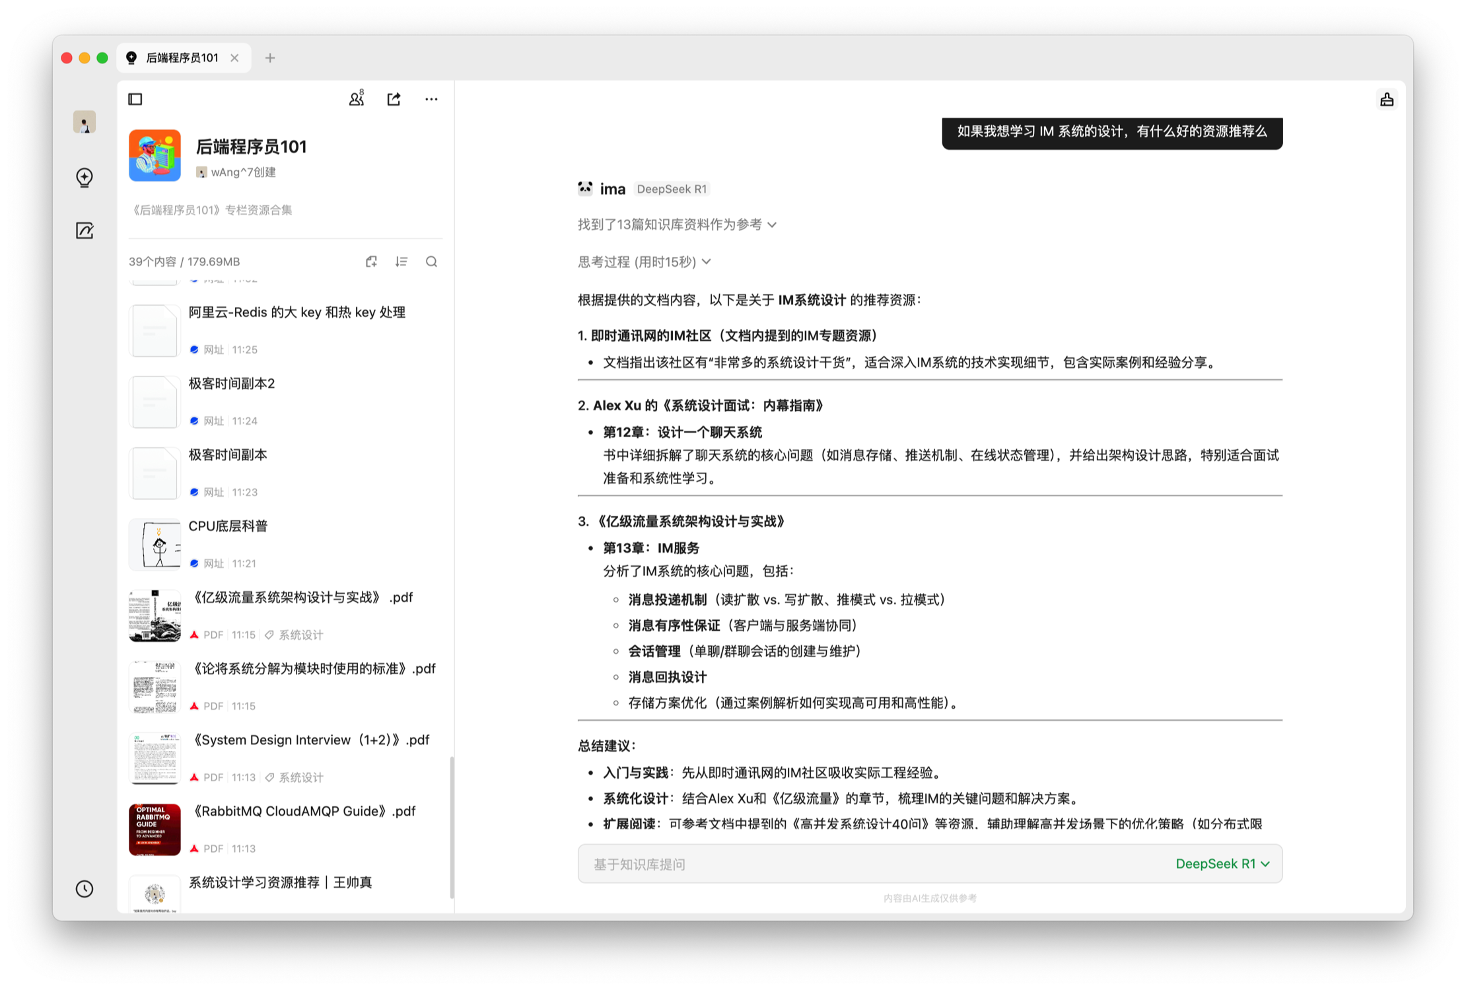1466x990 pixels.
Task: Click the content list scrollbar
Action: [x=452, y=827]
